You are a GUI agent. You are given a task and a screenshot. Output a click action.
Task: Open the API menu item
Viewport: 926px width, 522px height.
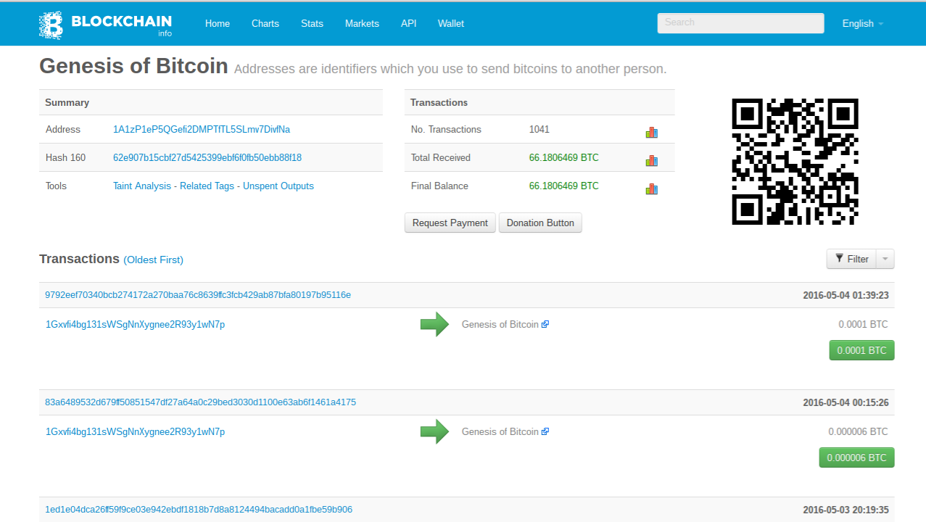coord(409,23)
